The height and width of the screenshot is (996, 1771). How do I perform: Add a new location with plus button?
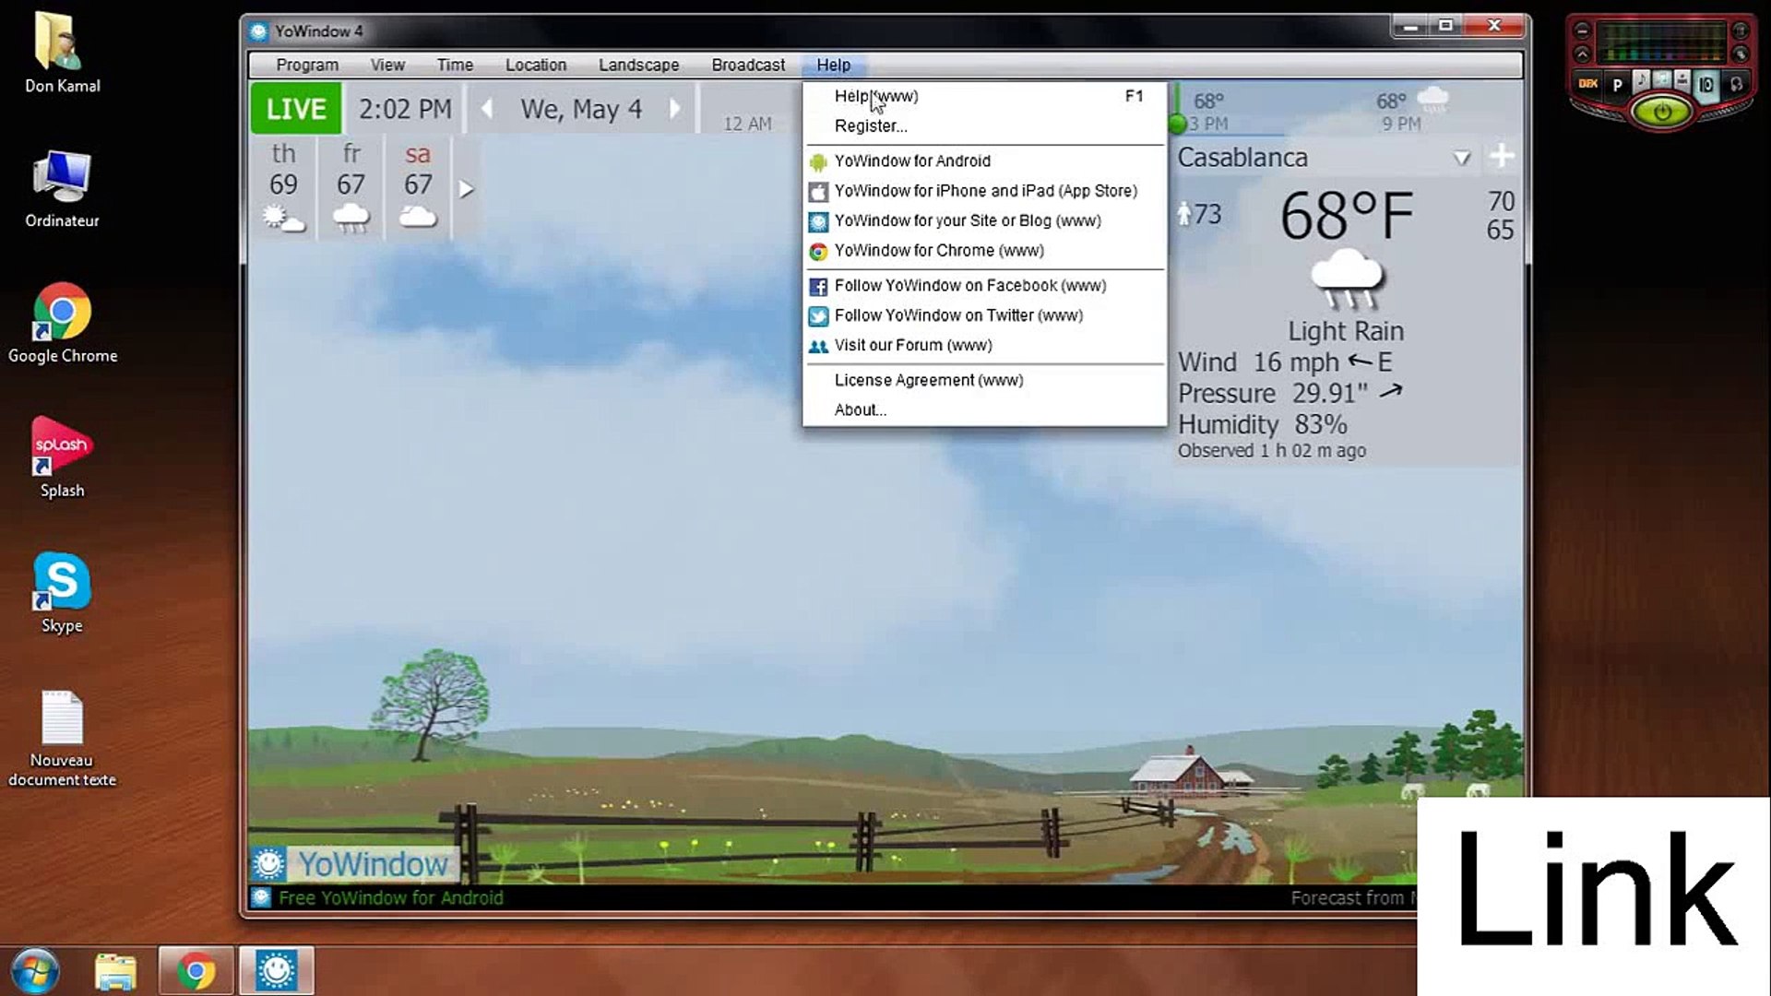tap(1502, 157)
